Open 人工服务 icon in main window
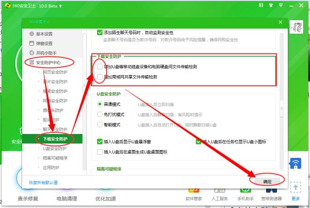Viewport: 310px width, 208px height. tap(220, 190)
